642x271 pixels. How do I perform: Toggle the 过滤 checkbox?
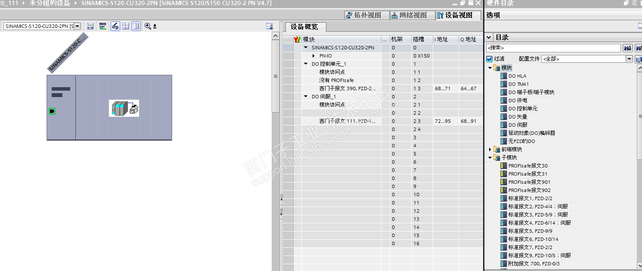coord(489,59)
